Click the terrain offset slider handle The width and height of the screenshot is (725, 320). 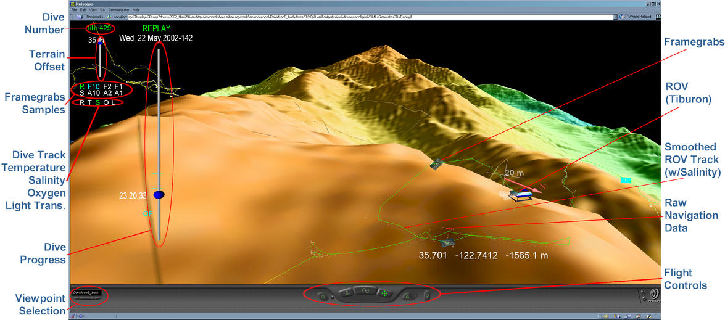point(101,43)
